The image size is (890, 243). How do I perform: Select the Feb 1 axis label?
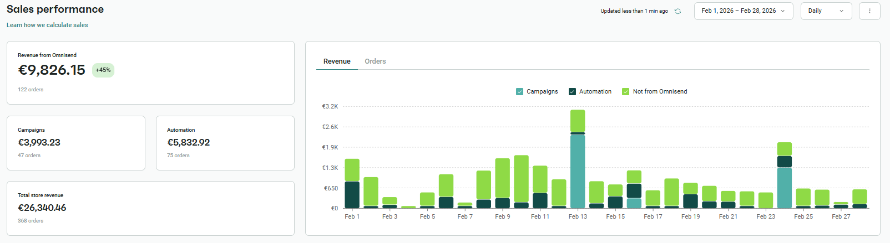(x=352, y=216)
